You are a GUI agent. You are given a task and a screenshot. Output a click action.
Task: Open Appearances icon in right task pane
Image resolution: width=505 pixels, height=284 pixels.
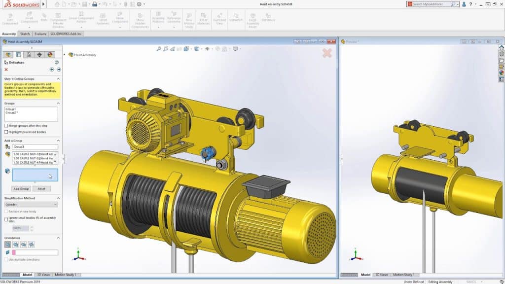tap(502, 73)
